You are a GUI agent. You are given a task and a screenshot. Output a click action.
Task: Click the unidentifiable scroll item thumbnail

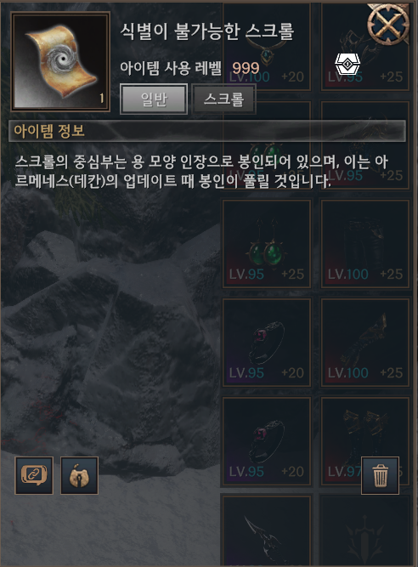pyautogui.click(x=60, y=61)
